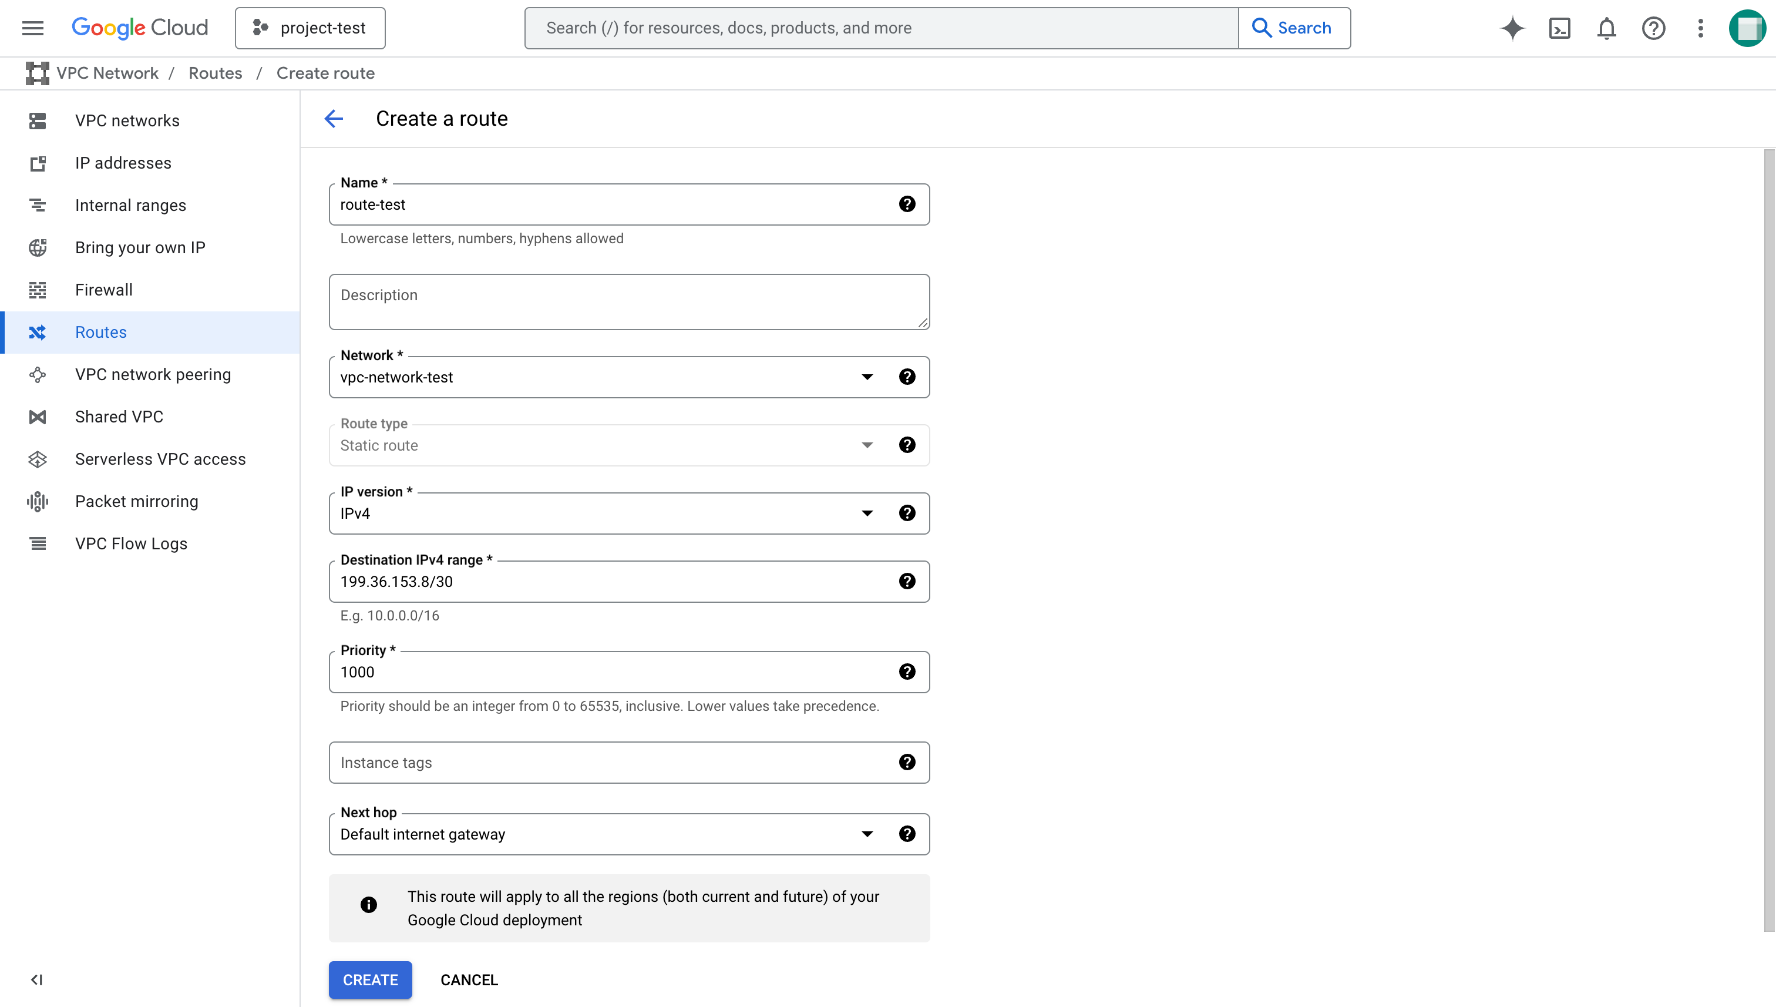Collapse the sidebar with bottom-left arrow
This screenshot has width=1776, height=1007.
click(x=36, y=979)
